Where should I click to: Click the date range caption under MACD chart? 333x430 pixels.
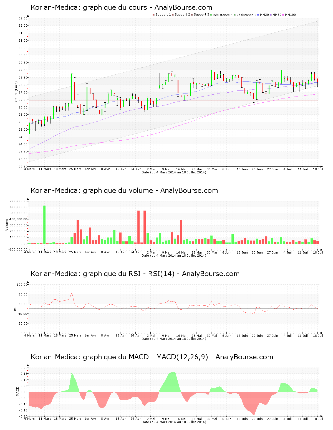click(x=174, y=422)
